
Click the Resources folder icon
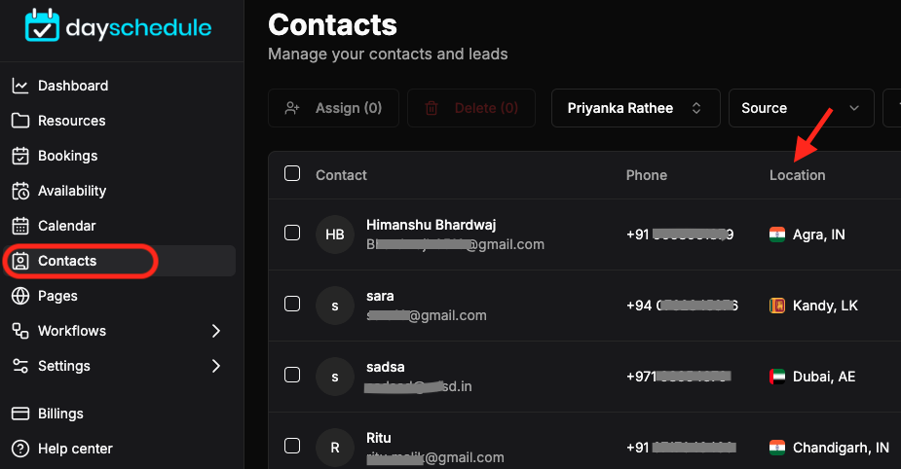20,121
